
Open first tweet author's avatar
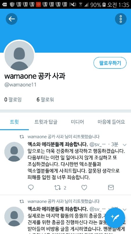click(x=14, y=152)
